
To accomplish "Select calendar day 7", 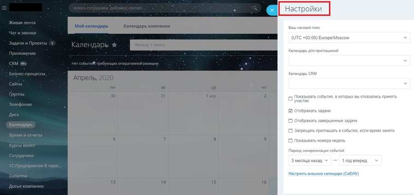I will tap(165, 139).
